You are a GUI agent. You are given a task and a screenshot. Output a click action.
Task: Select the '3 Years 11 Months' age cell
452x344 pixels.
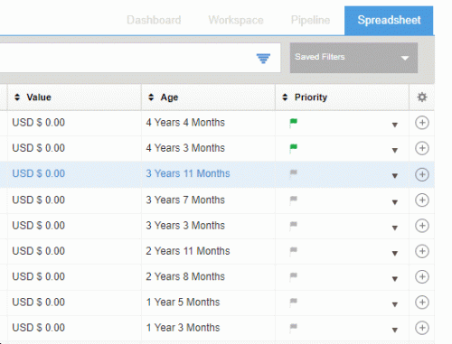point(208,174)
